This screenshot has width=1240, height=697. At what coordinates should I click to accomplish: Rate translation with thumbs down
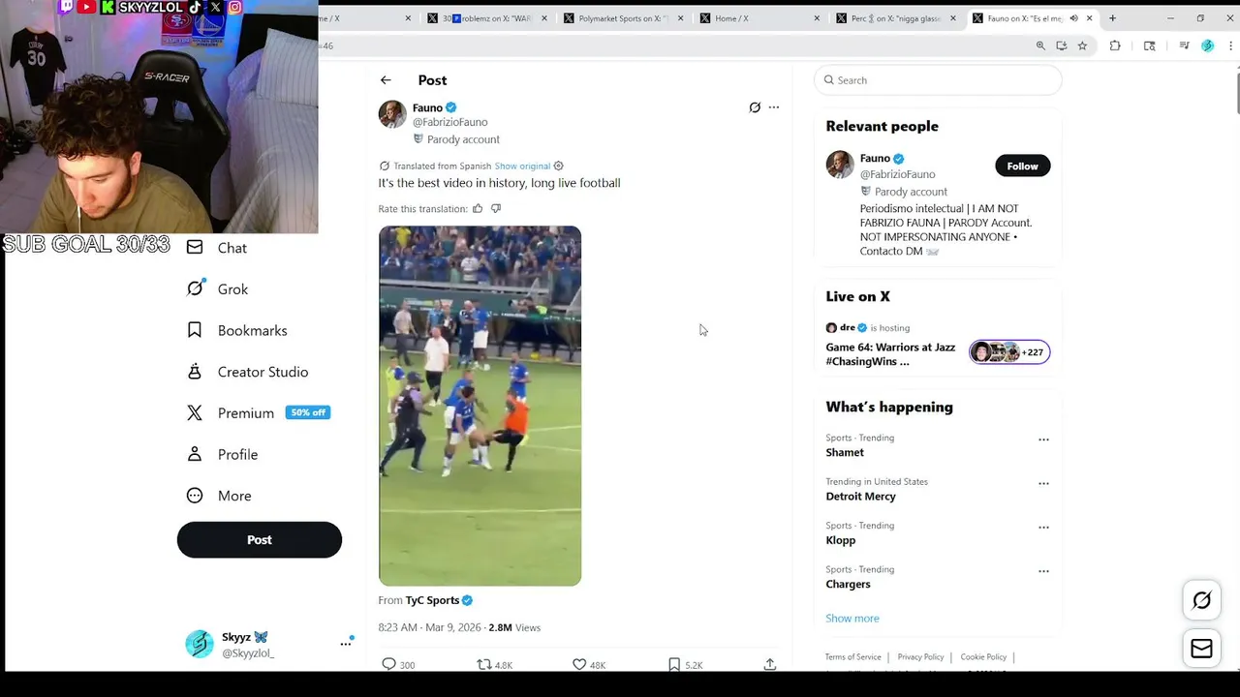496,208
